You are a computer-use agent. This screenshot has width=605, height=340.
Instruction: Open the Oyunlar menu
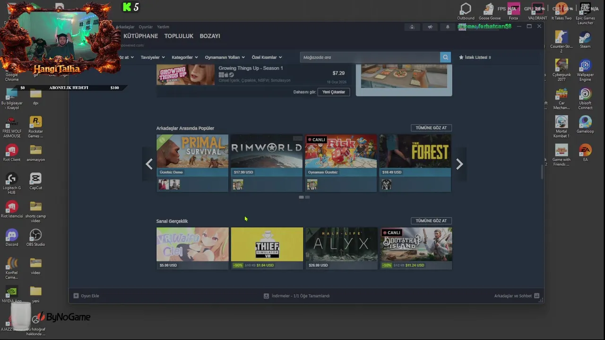pos(146,27)
